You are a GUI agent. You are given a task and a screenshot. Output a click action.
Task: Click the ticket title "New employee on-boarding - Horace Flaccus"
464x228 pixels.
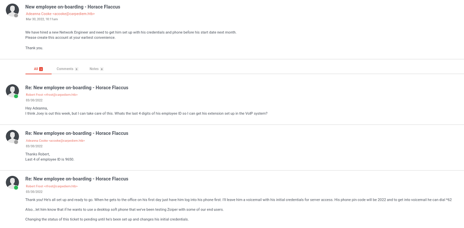click(x=73, y=7)
